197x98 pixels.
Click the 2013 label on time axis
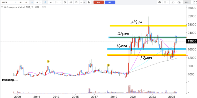coord(56,96)
